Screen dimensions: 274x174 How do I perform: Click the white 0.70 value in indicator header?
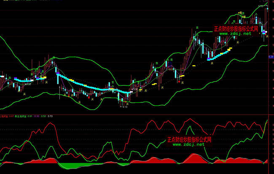click(x=50, y=116)
